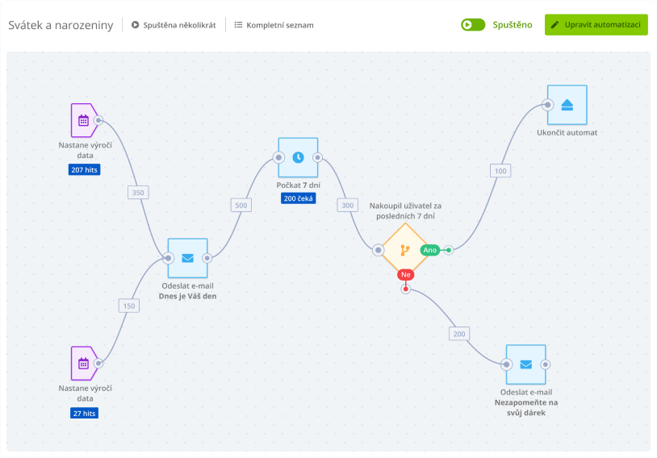Open the 'Nezapomeňte na svůj dárek' email node
This screenshot has height=458, width=657.
(x=525, y=364)
